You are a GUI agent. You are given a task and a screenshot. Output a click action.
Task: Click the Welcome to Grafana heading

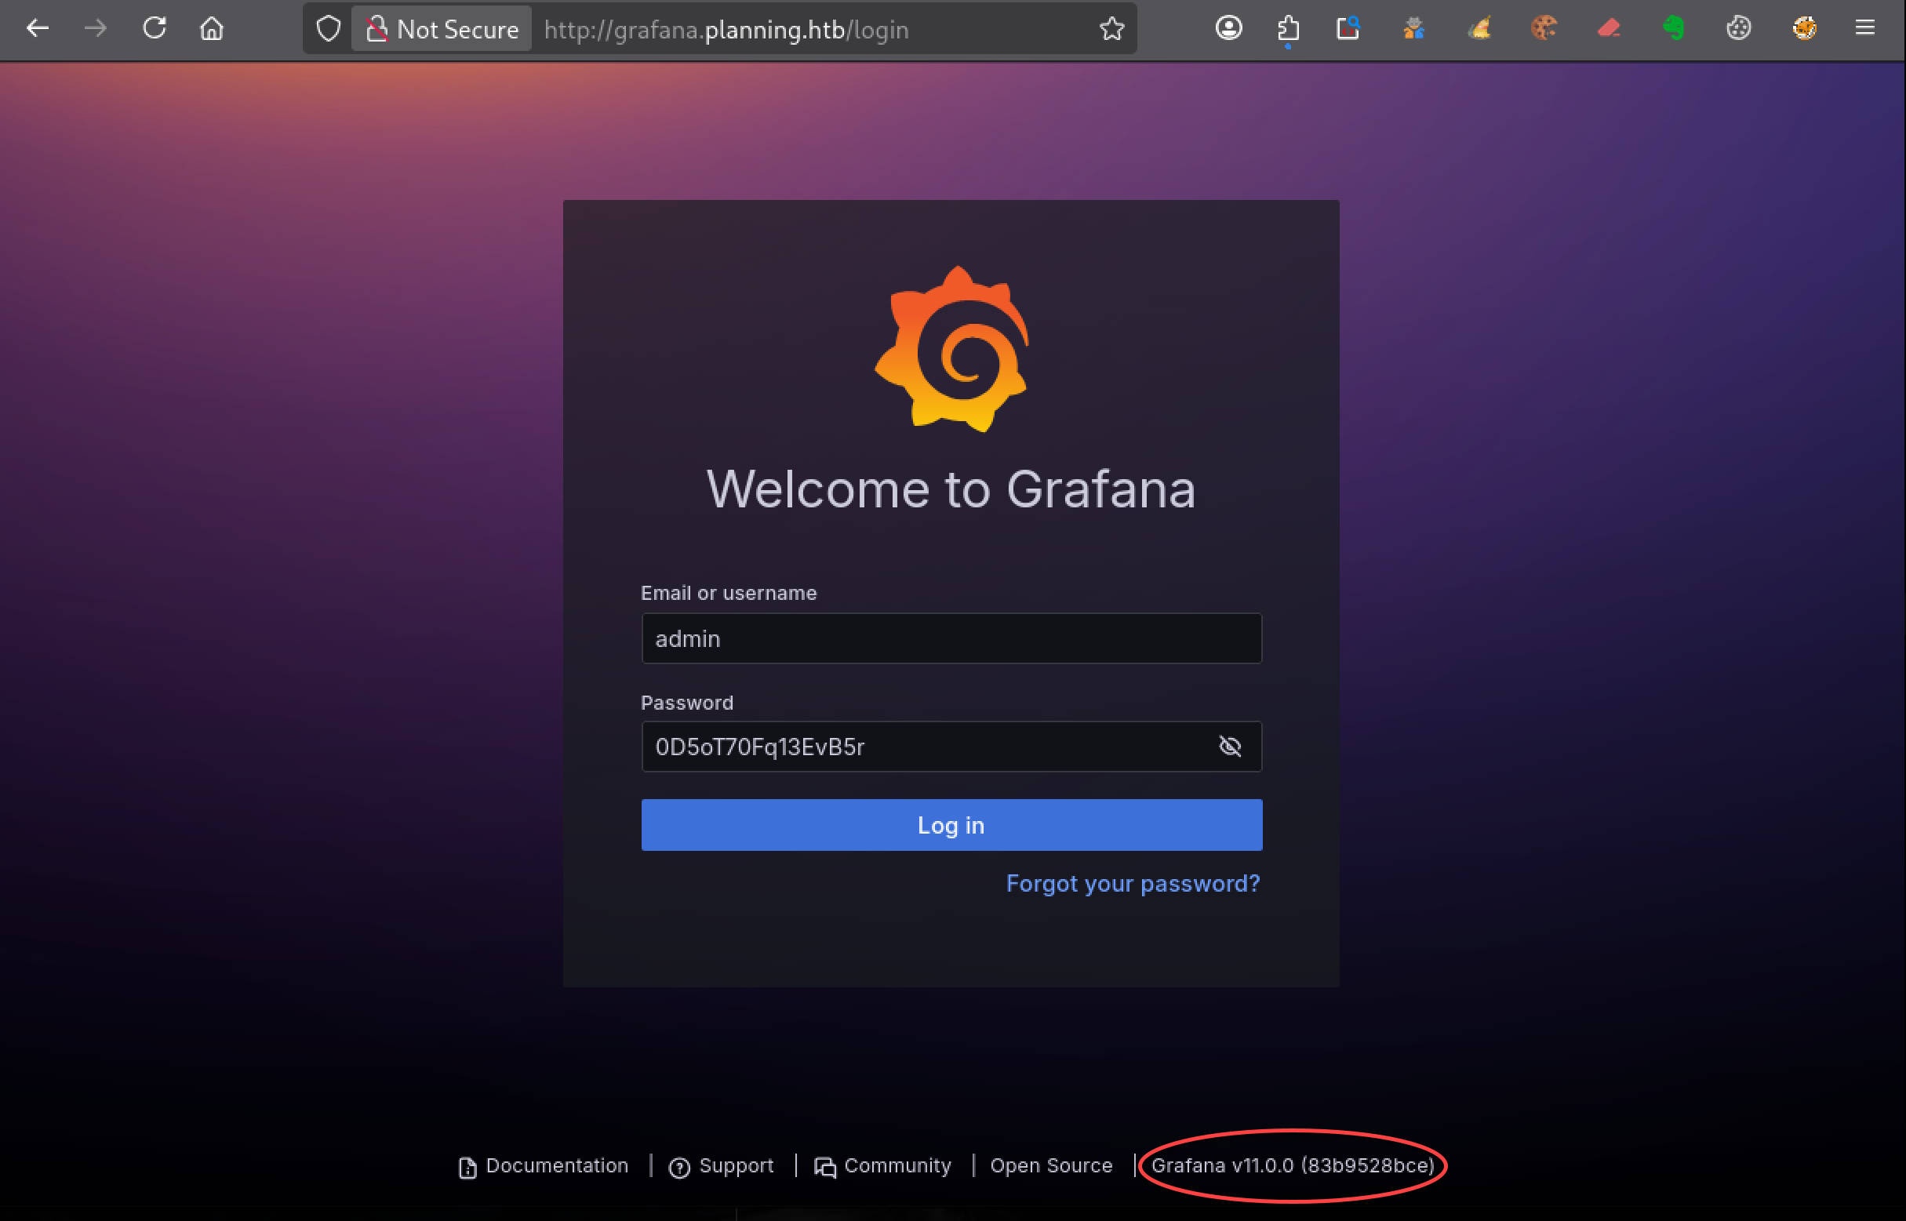951,489
